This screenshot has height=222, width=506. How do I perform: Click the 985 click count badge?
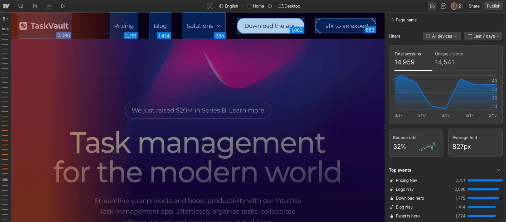[220, 36]
